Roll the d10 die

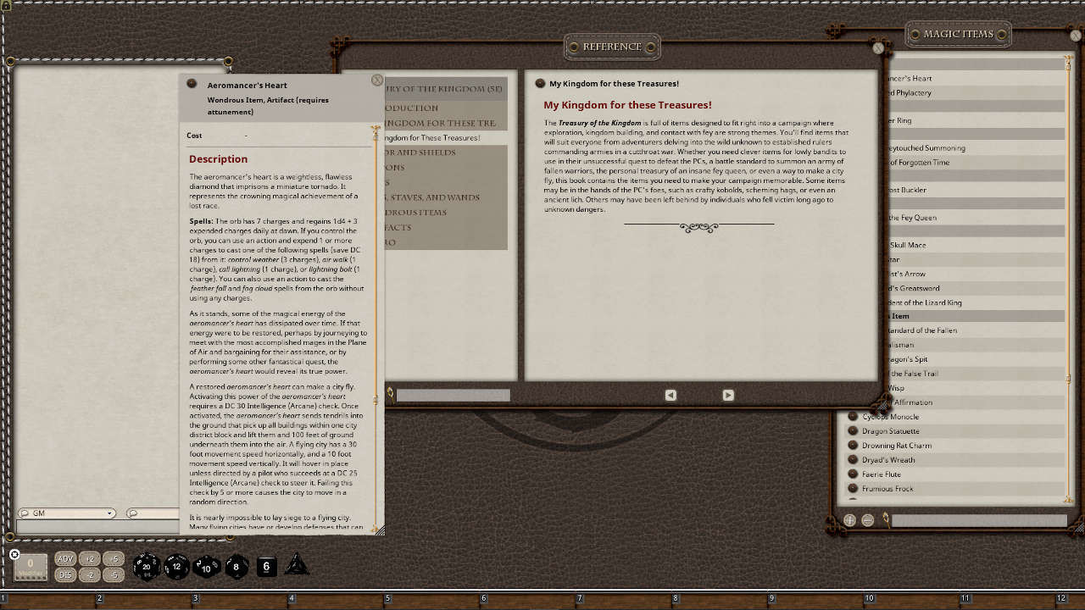207,567
